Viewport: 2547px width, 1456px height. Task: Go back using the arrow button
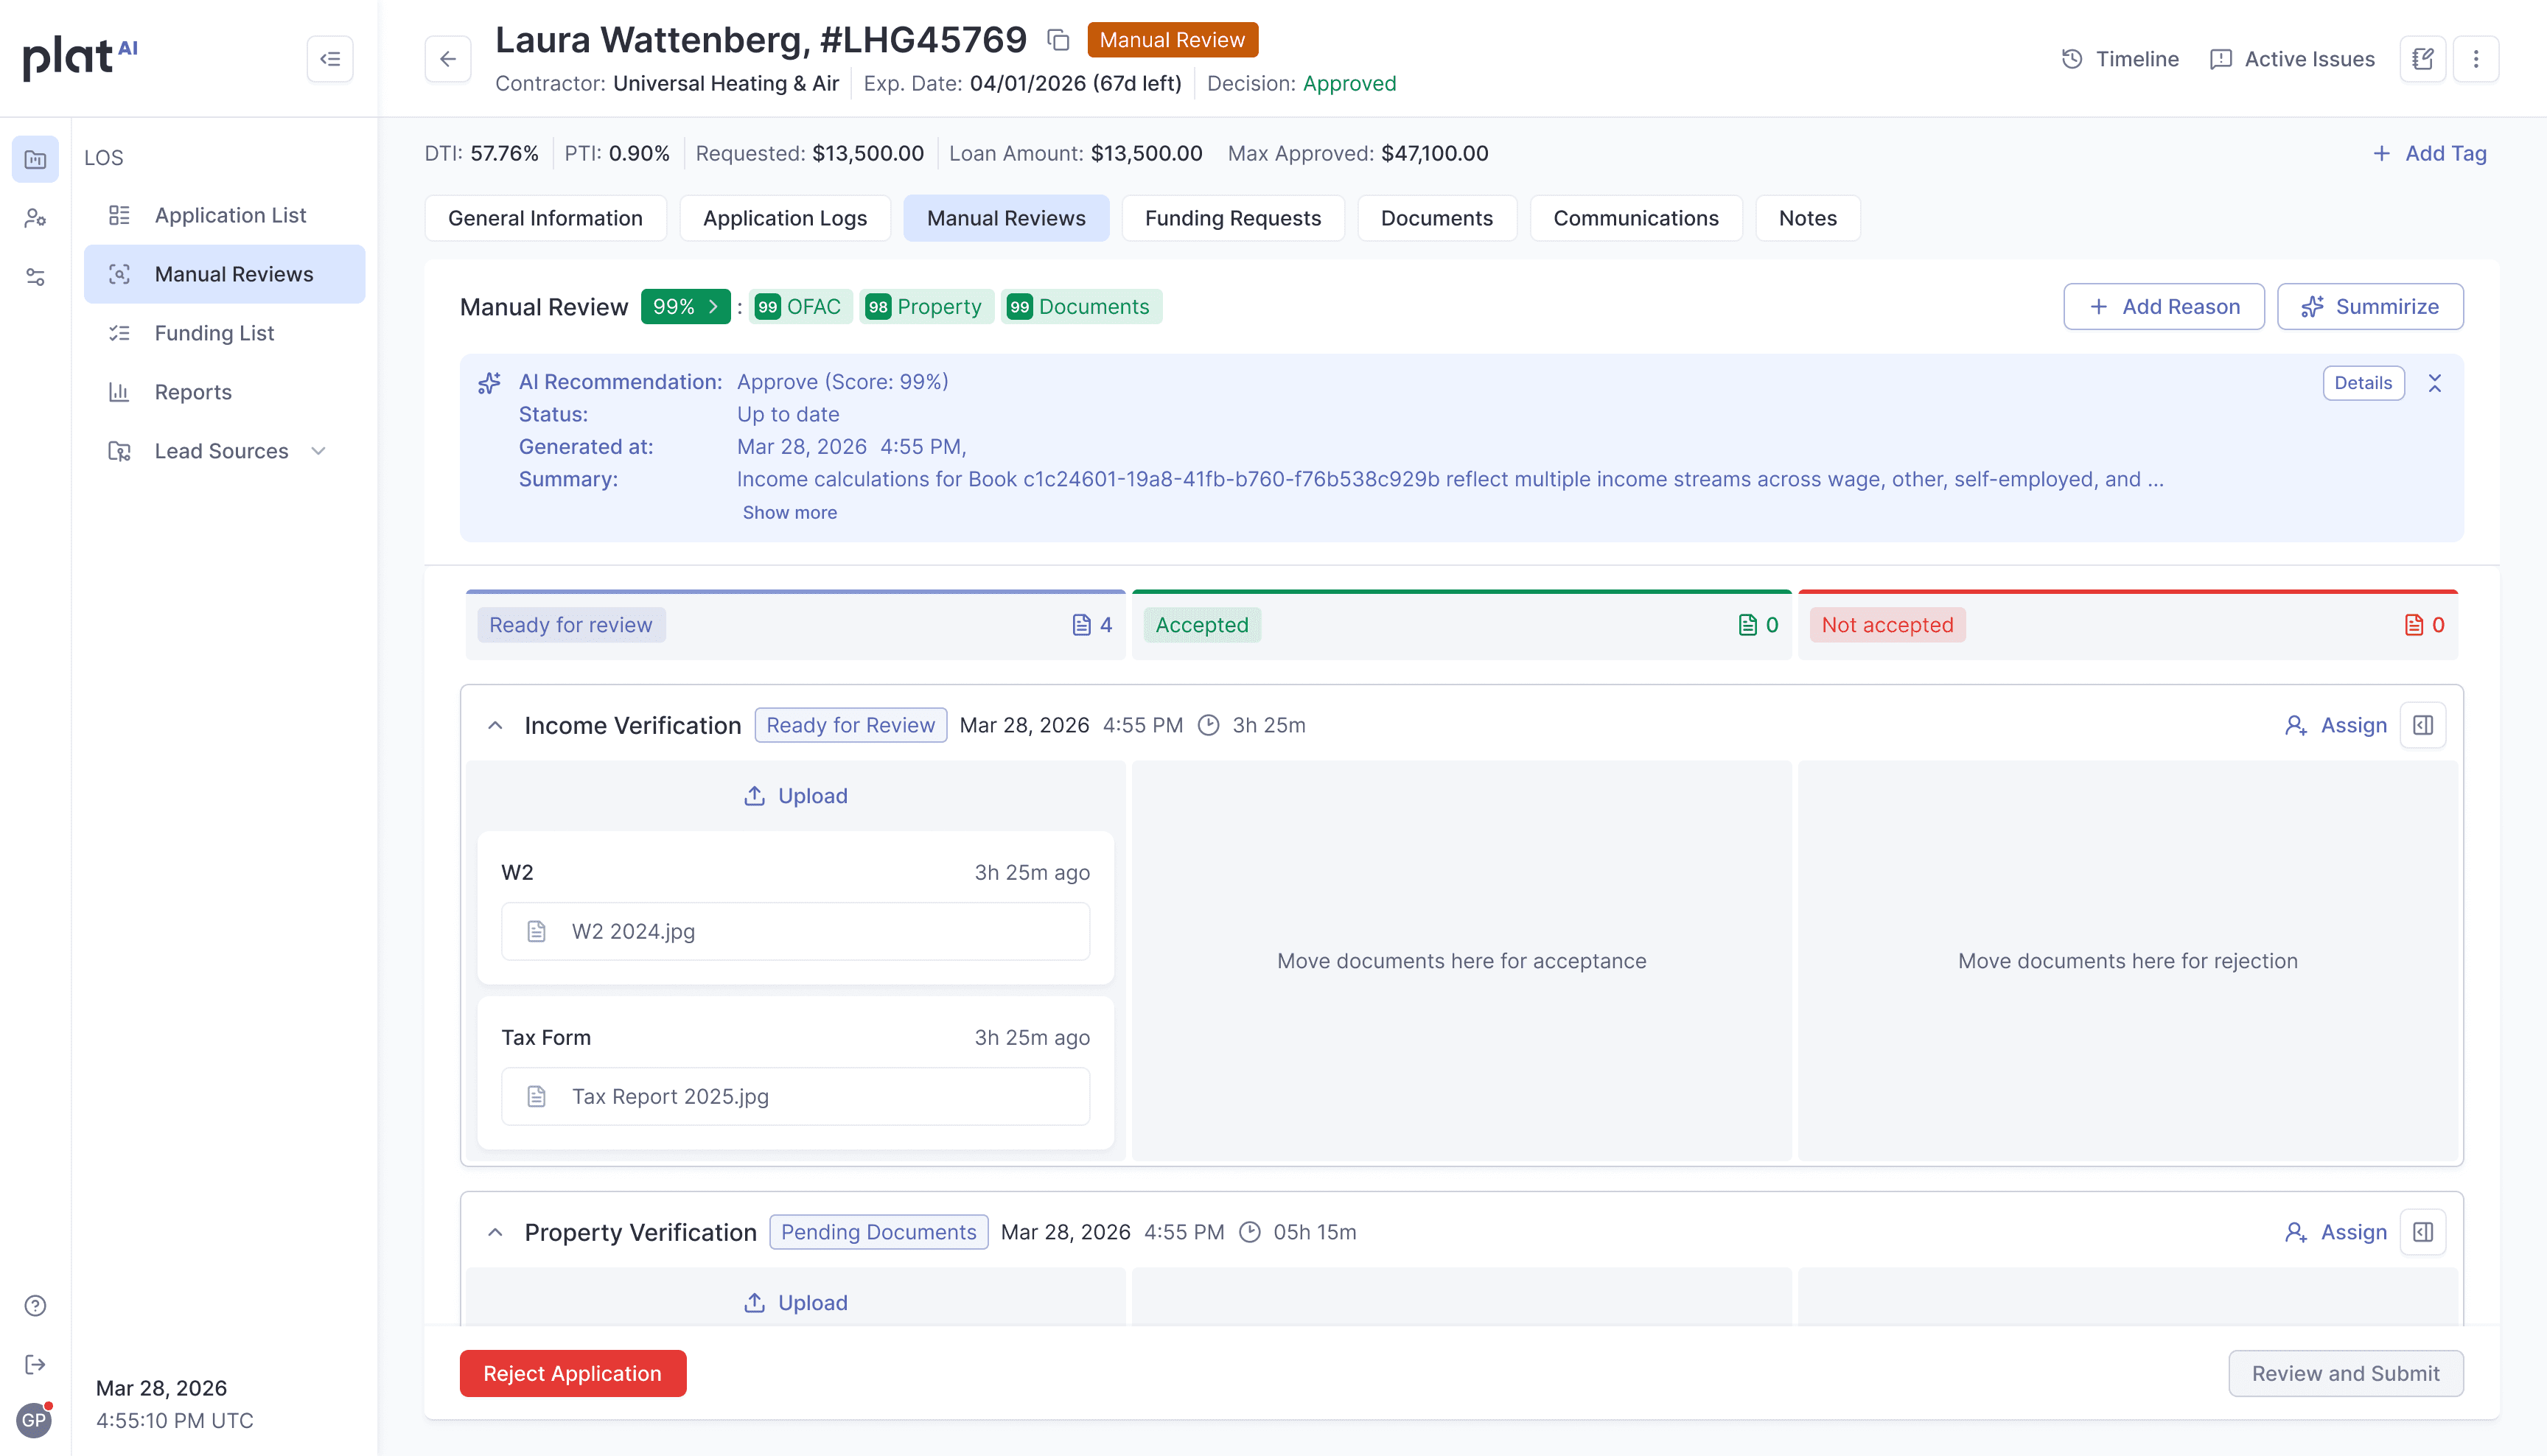click(x=448, y=59)
